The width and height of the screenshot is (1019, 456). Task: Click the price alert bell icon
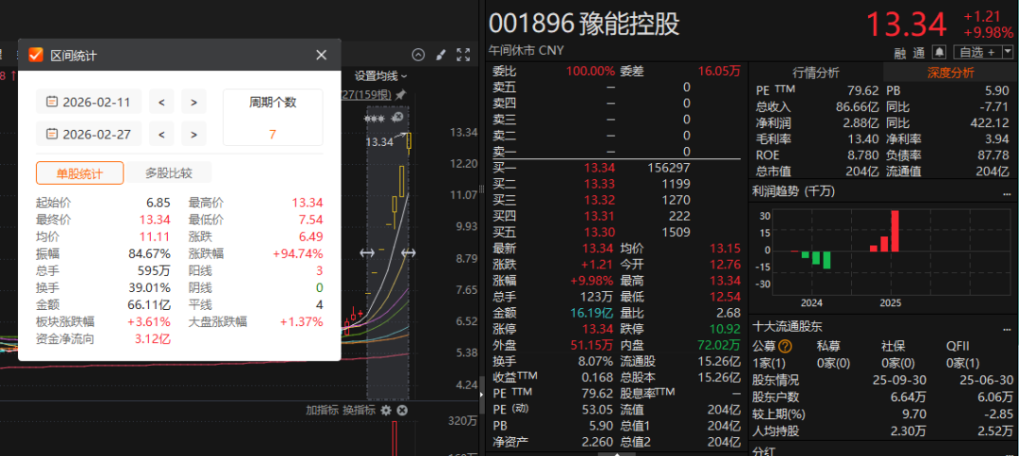pyautogui.click(x=939, y=52)
